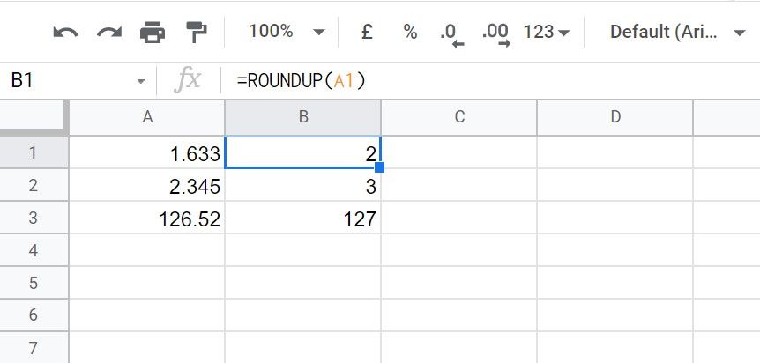Select the Paint format roller icon
This screenshot has height=363, width=760.
197,32
